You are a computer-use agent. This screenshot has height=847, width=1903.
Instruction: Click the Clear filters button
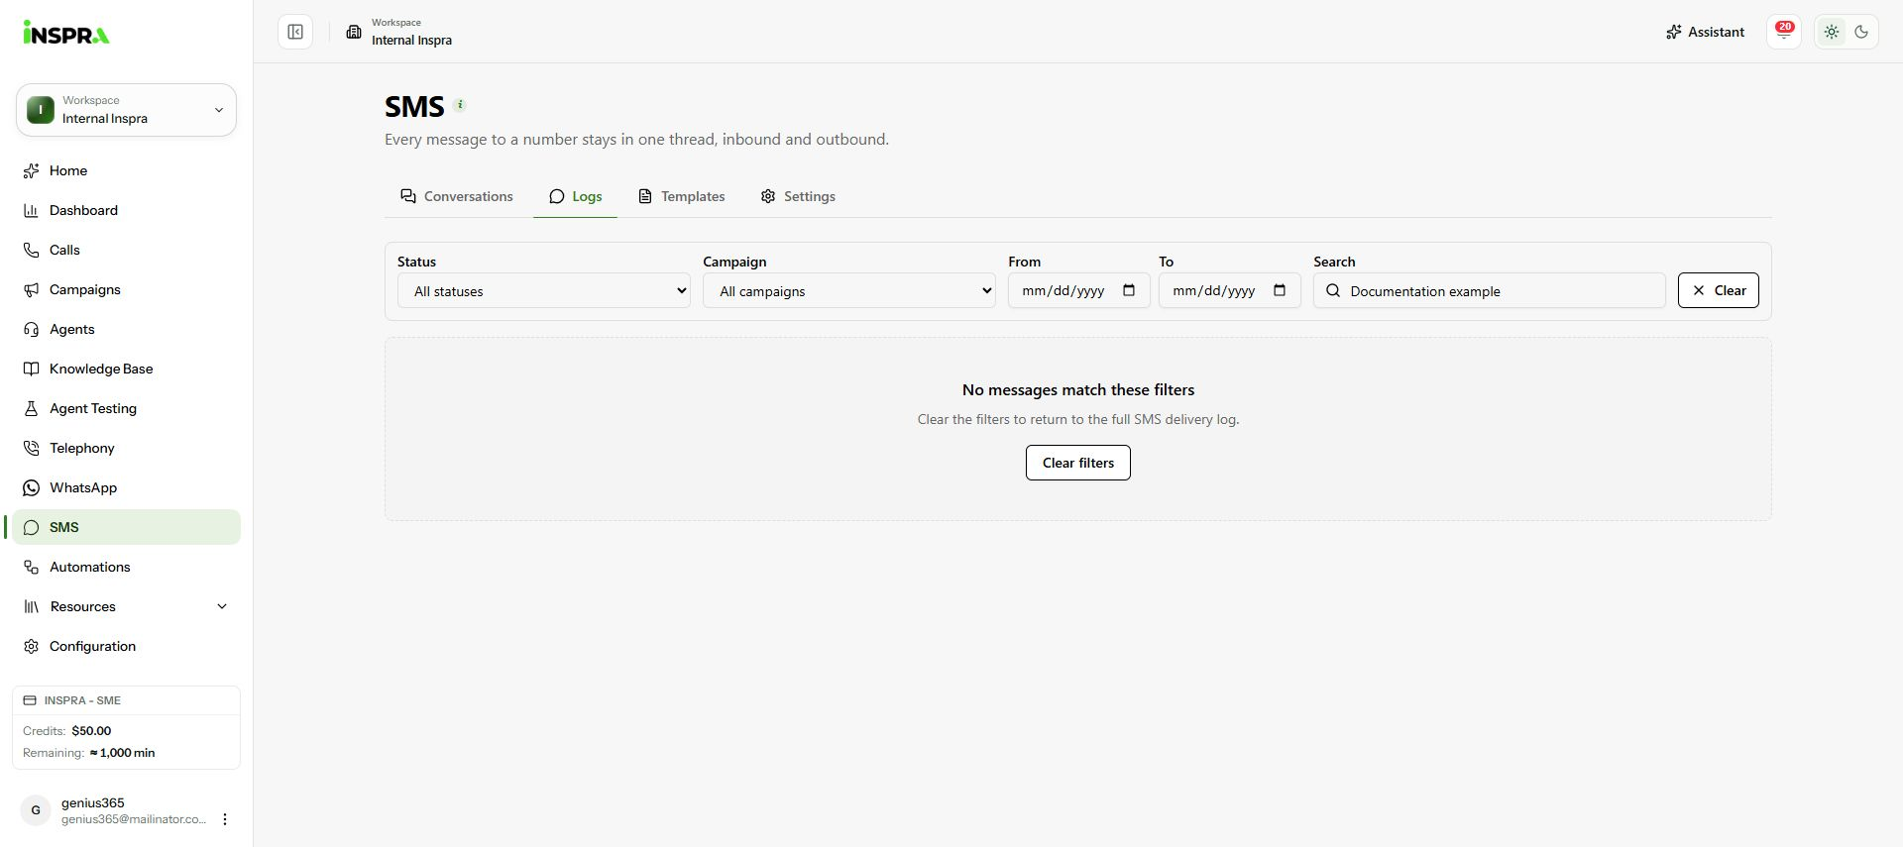[1078, 463]
